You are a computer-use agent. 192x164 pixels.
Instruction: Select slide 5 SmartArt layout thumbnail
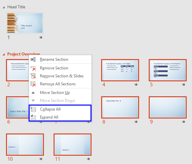coord(168,70)
